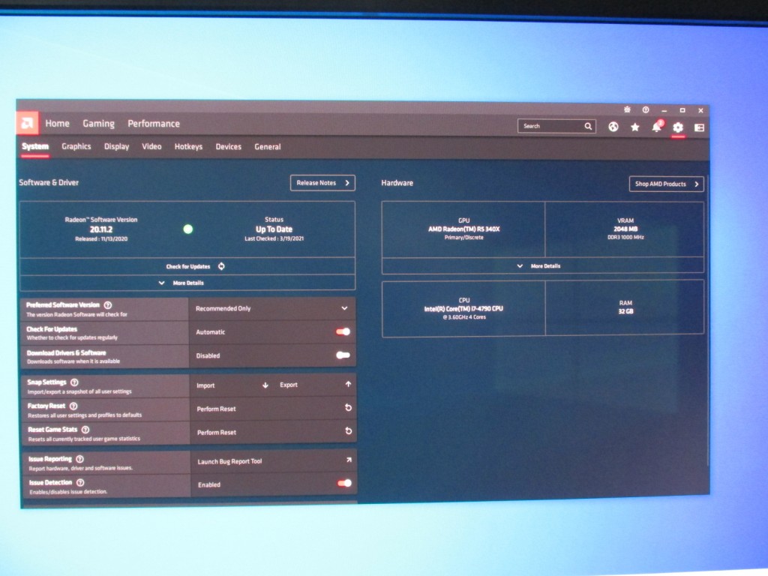Click the Check for Updates refresh icon
This screenshot has width=768, height=576.
click(x=221, y=266)
